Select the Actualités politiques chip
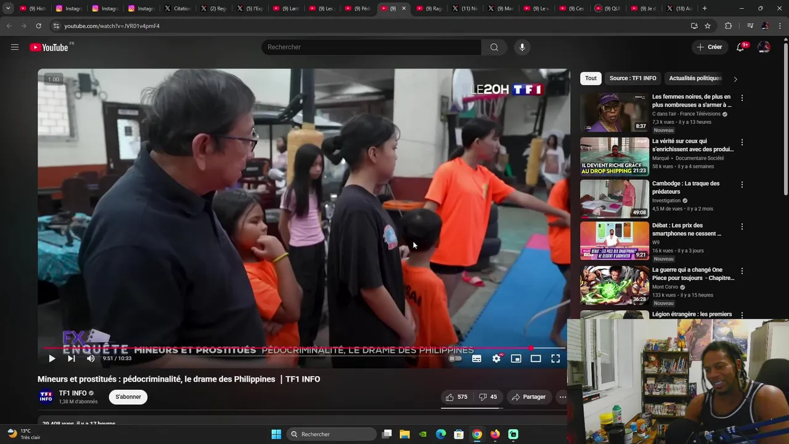The height and width of the screenshot is (444, 789). [695, 78]
